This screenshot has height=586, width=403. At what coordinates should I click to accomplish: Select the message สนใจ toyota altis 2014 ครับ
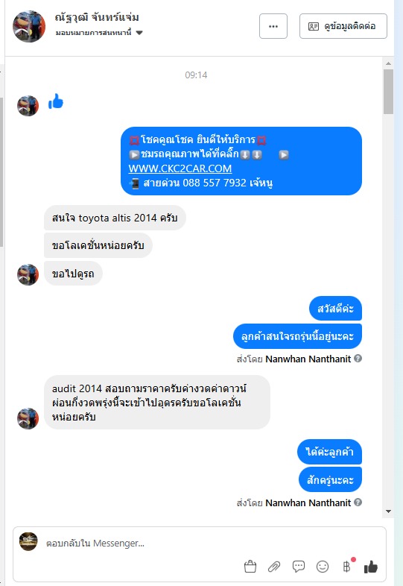pos(115,218)
